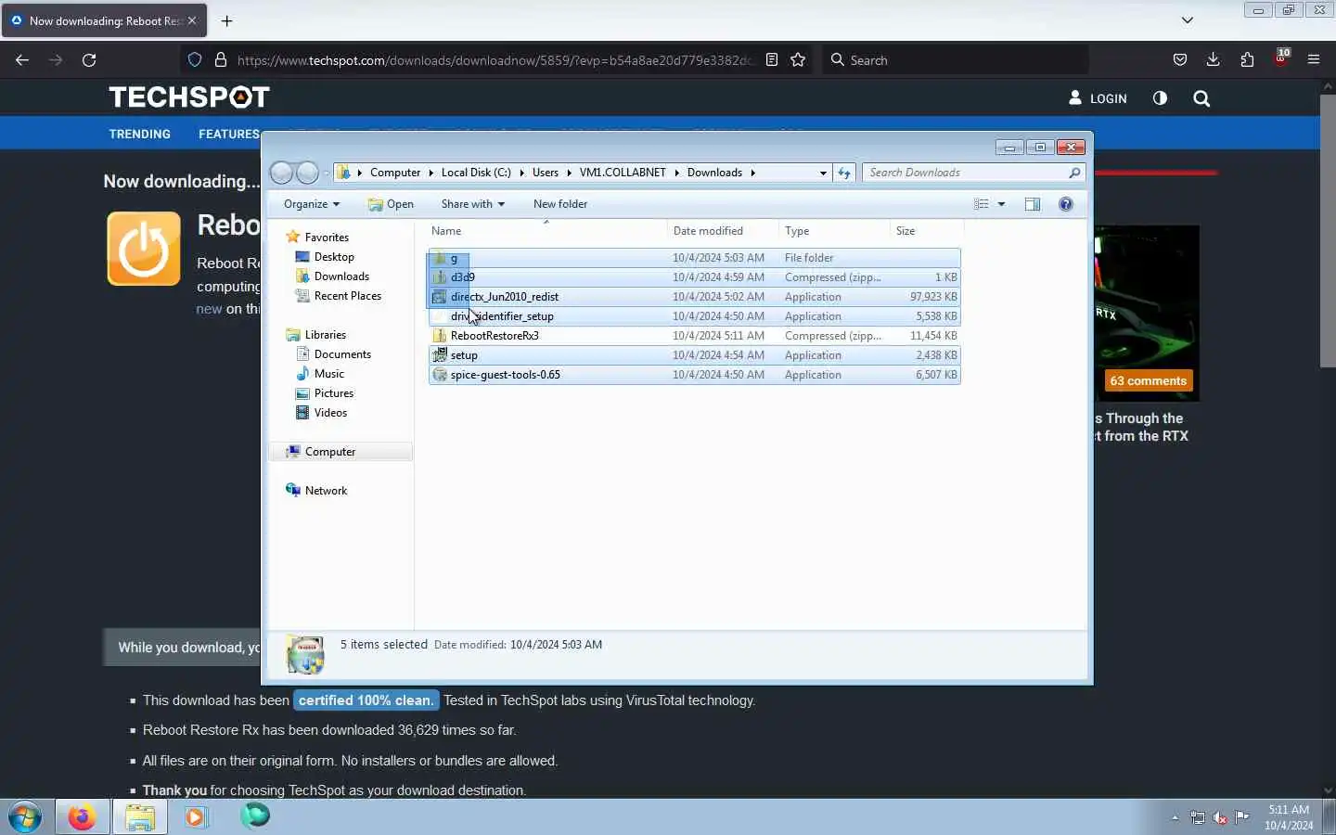1336x835 pixels.
Task: Open Music library
Action: click(320, 374)
